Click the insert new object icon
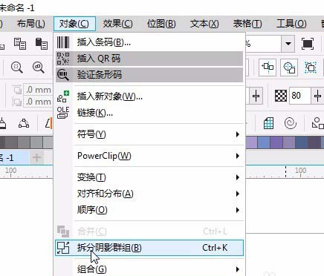 pos(63,96)
